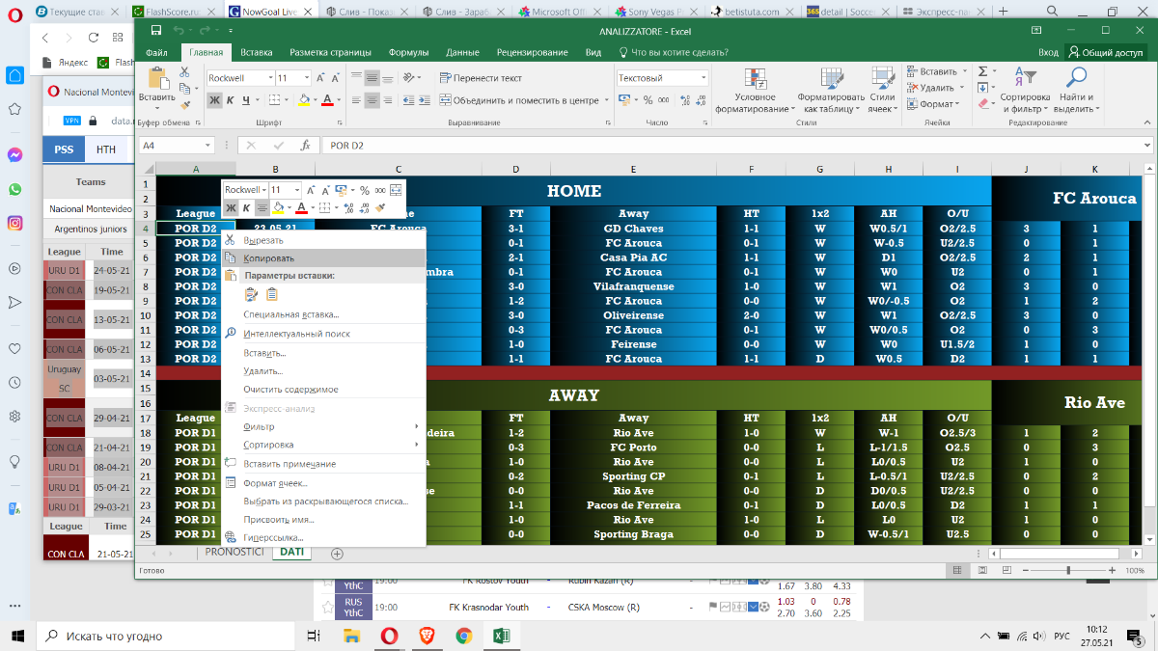This screenshot has width=1158, height=651.
Task: Click Format Painter brush in the ribbon clipboard group
Action: (x=184, y=104)
